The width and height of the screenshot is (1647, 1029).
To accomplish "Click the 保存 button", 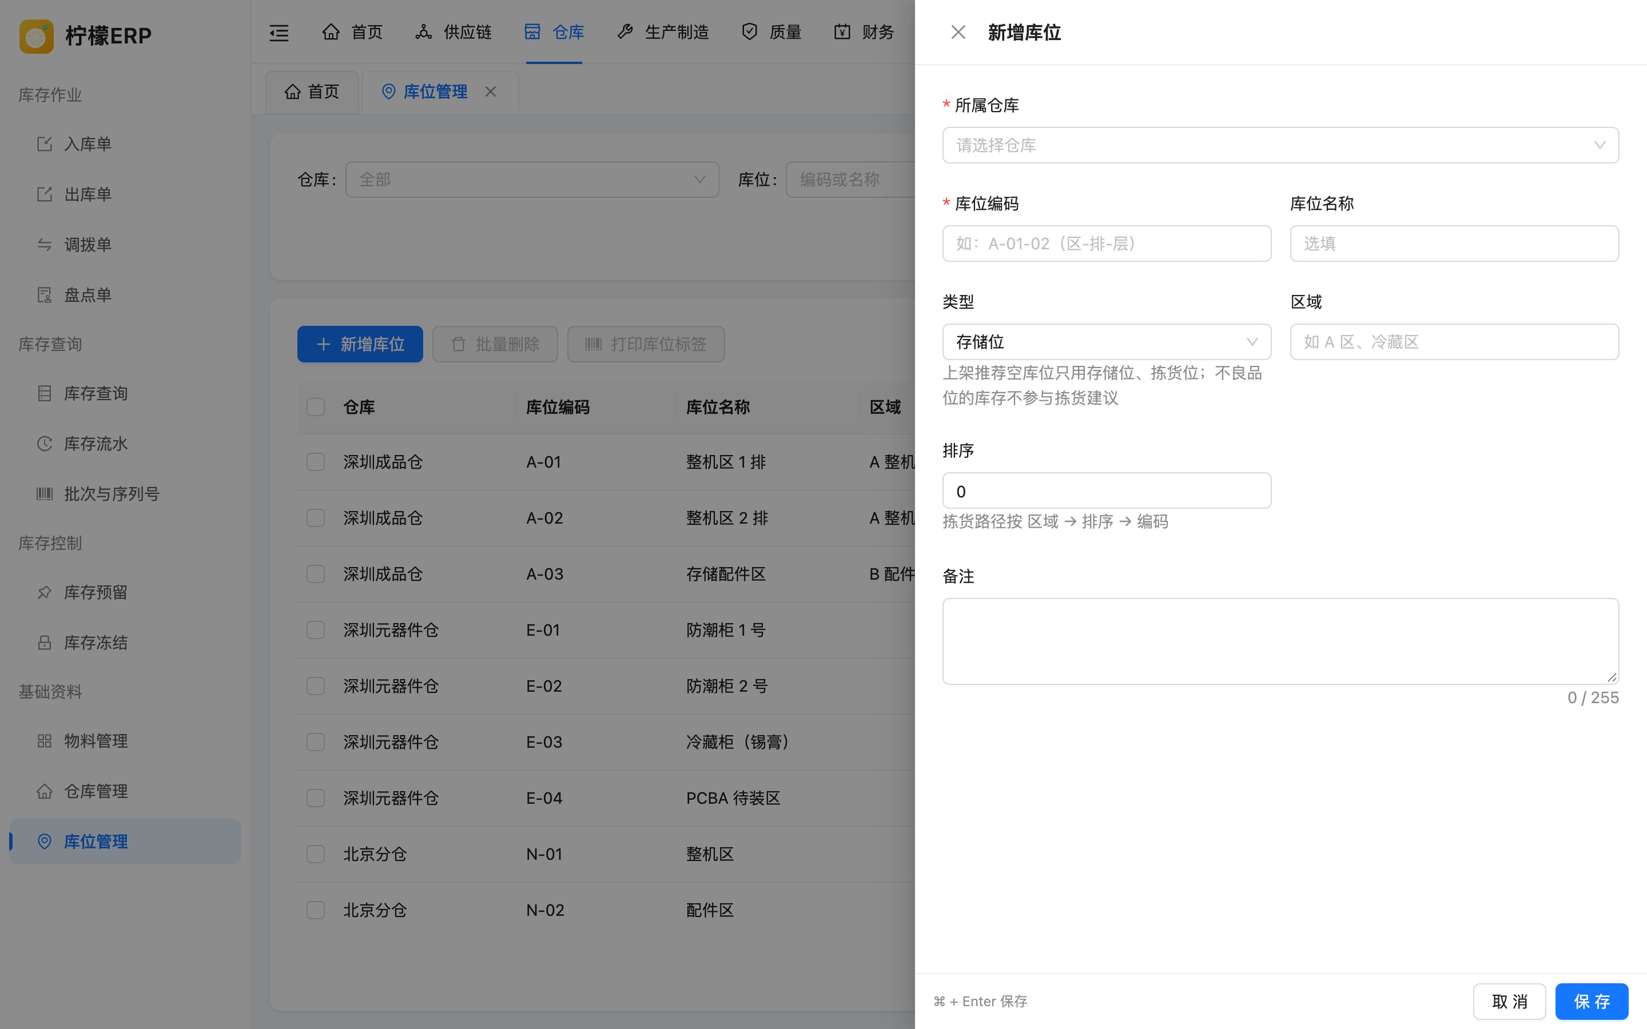I will [x=1592, y=1001].
